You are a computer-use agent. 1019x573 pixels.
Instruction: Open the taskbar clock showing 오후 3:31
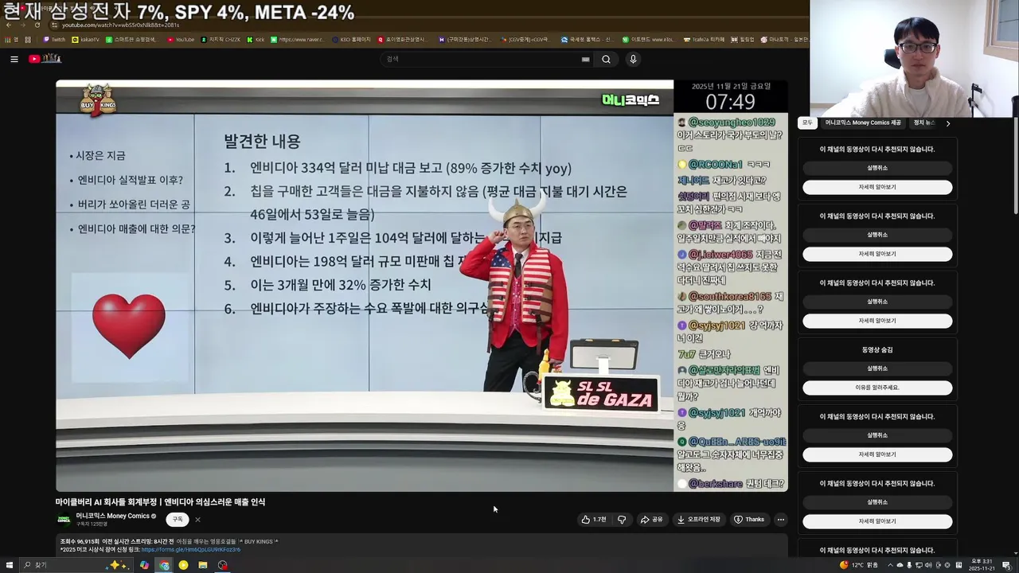982,565
